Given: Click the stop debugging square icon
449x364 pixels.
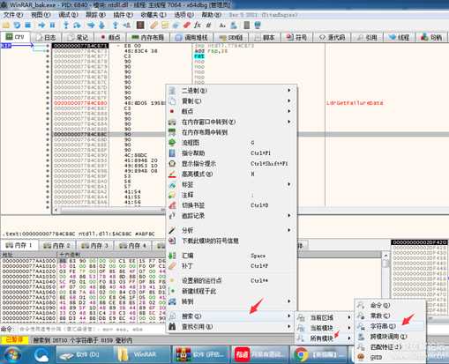Looking at the screenshot, I should 28,26.
